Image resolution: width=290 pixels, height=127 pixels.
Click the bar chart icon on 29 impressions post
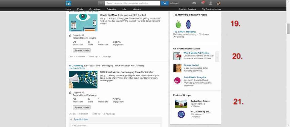70,35
